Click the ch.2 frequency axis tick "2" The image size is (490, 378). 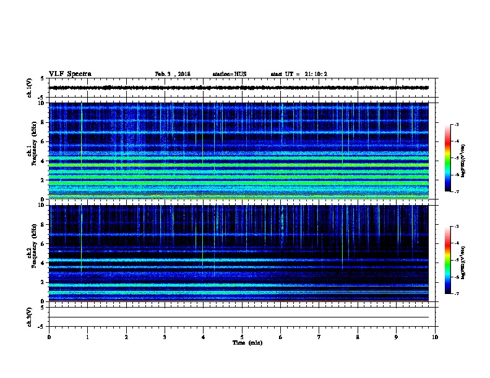pos(43,282)
